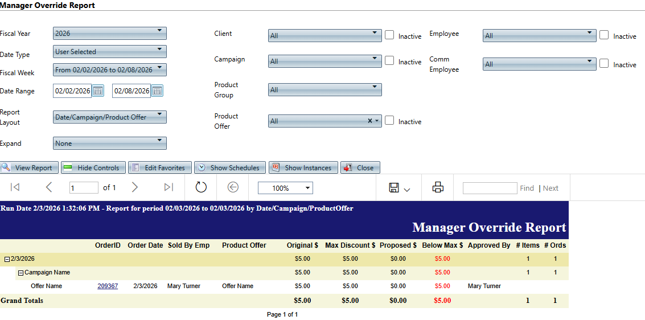The height and width of the screenshot is (320, 645).
Task: Collapse the 2/3/2026 date group
Action: pyautogui.click(x=7, y=259)
